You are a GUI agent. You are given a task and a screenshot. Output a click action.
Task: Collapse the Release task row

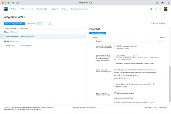(94, 41)
